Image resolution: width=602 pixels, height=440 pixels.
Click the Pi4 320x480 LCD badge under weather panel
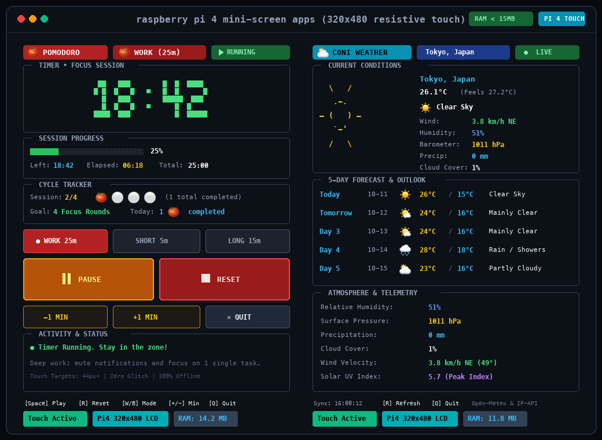coord(420,419)
